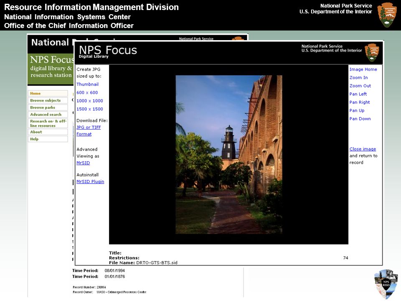Screen dimensions: 401x301
Task: Click the NPS arrowhead logo in slide header
Action: pyautogui.click(x=387, y=15)
